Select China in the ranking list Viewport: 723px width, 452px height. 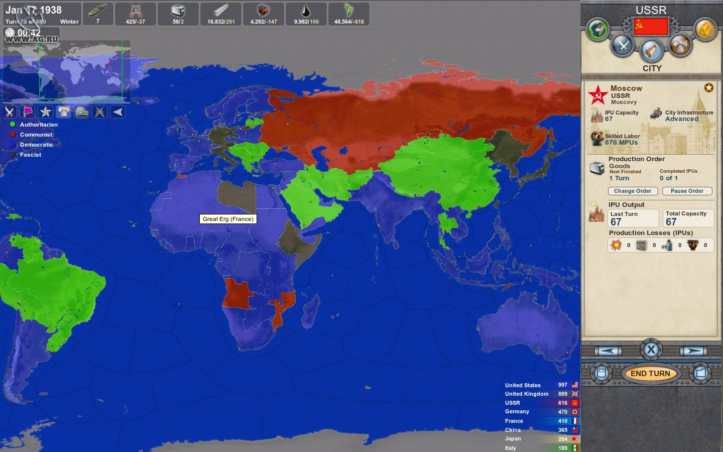(x=542, y=430)
